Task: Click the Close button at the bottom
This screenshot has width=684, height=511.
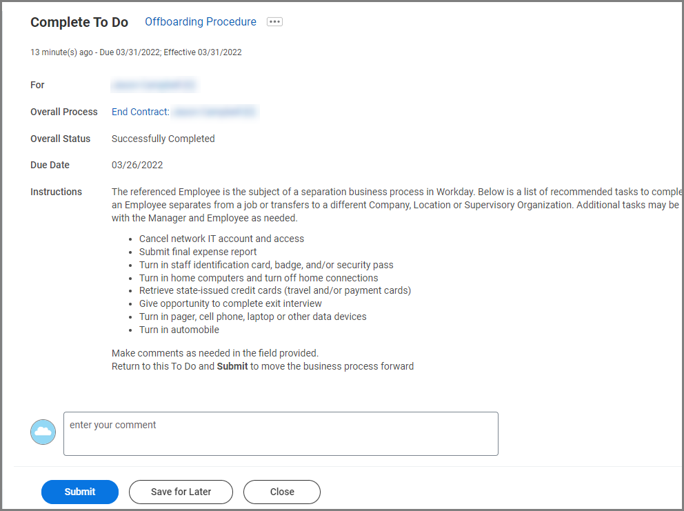Action: pos(282,492)
